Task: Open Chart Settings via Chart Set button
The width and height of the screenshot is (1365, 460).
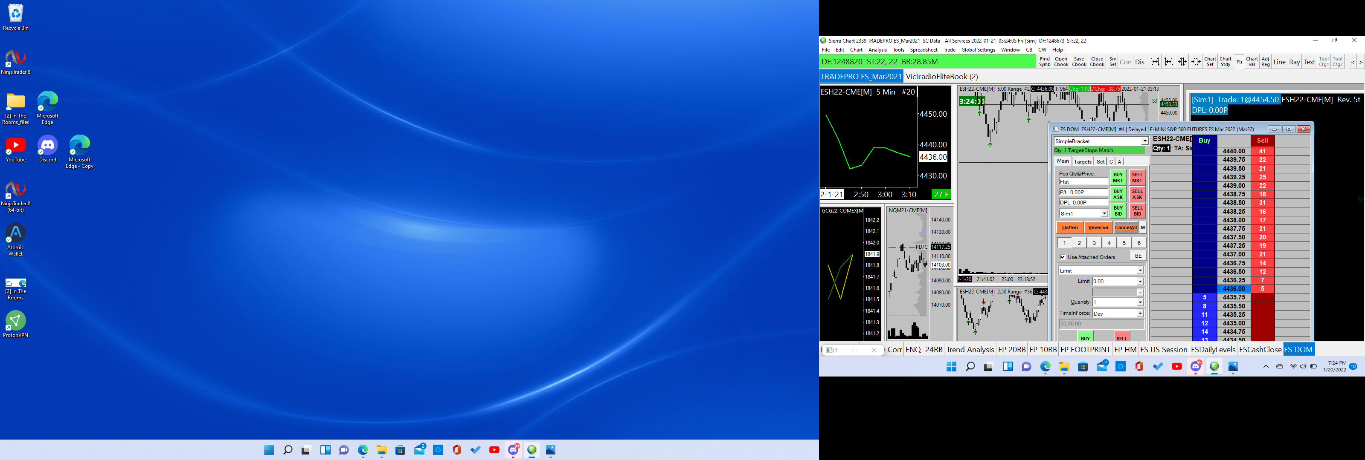Action: click(1210, 61)
